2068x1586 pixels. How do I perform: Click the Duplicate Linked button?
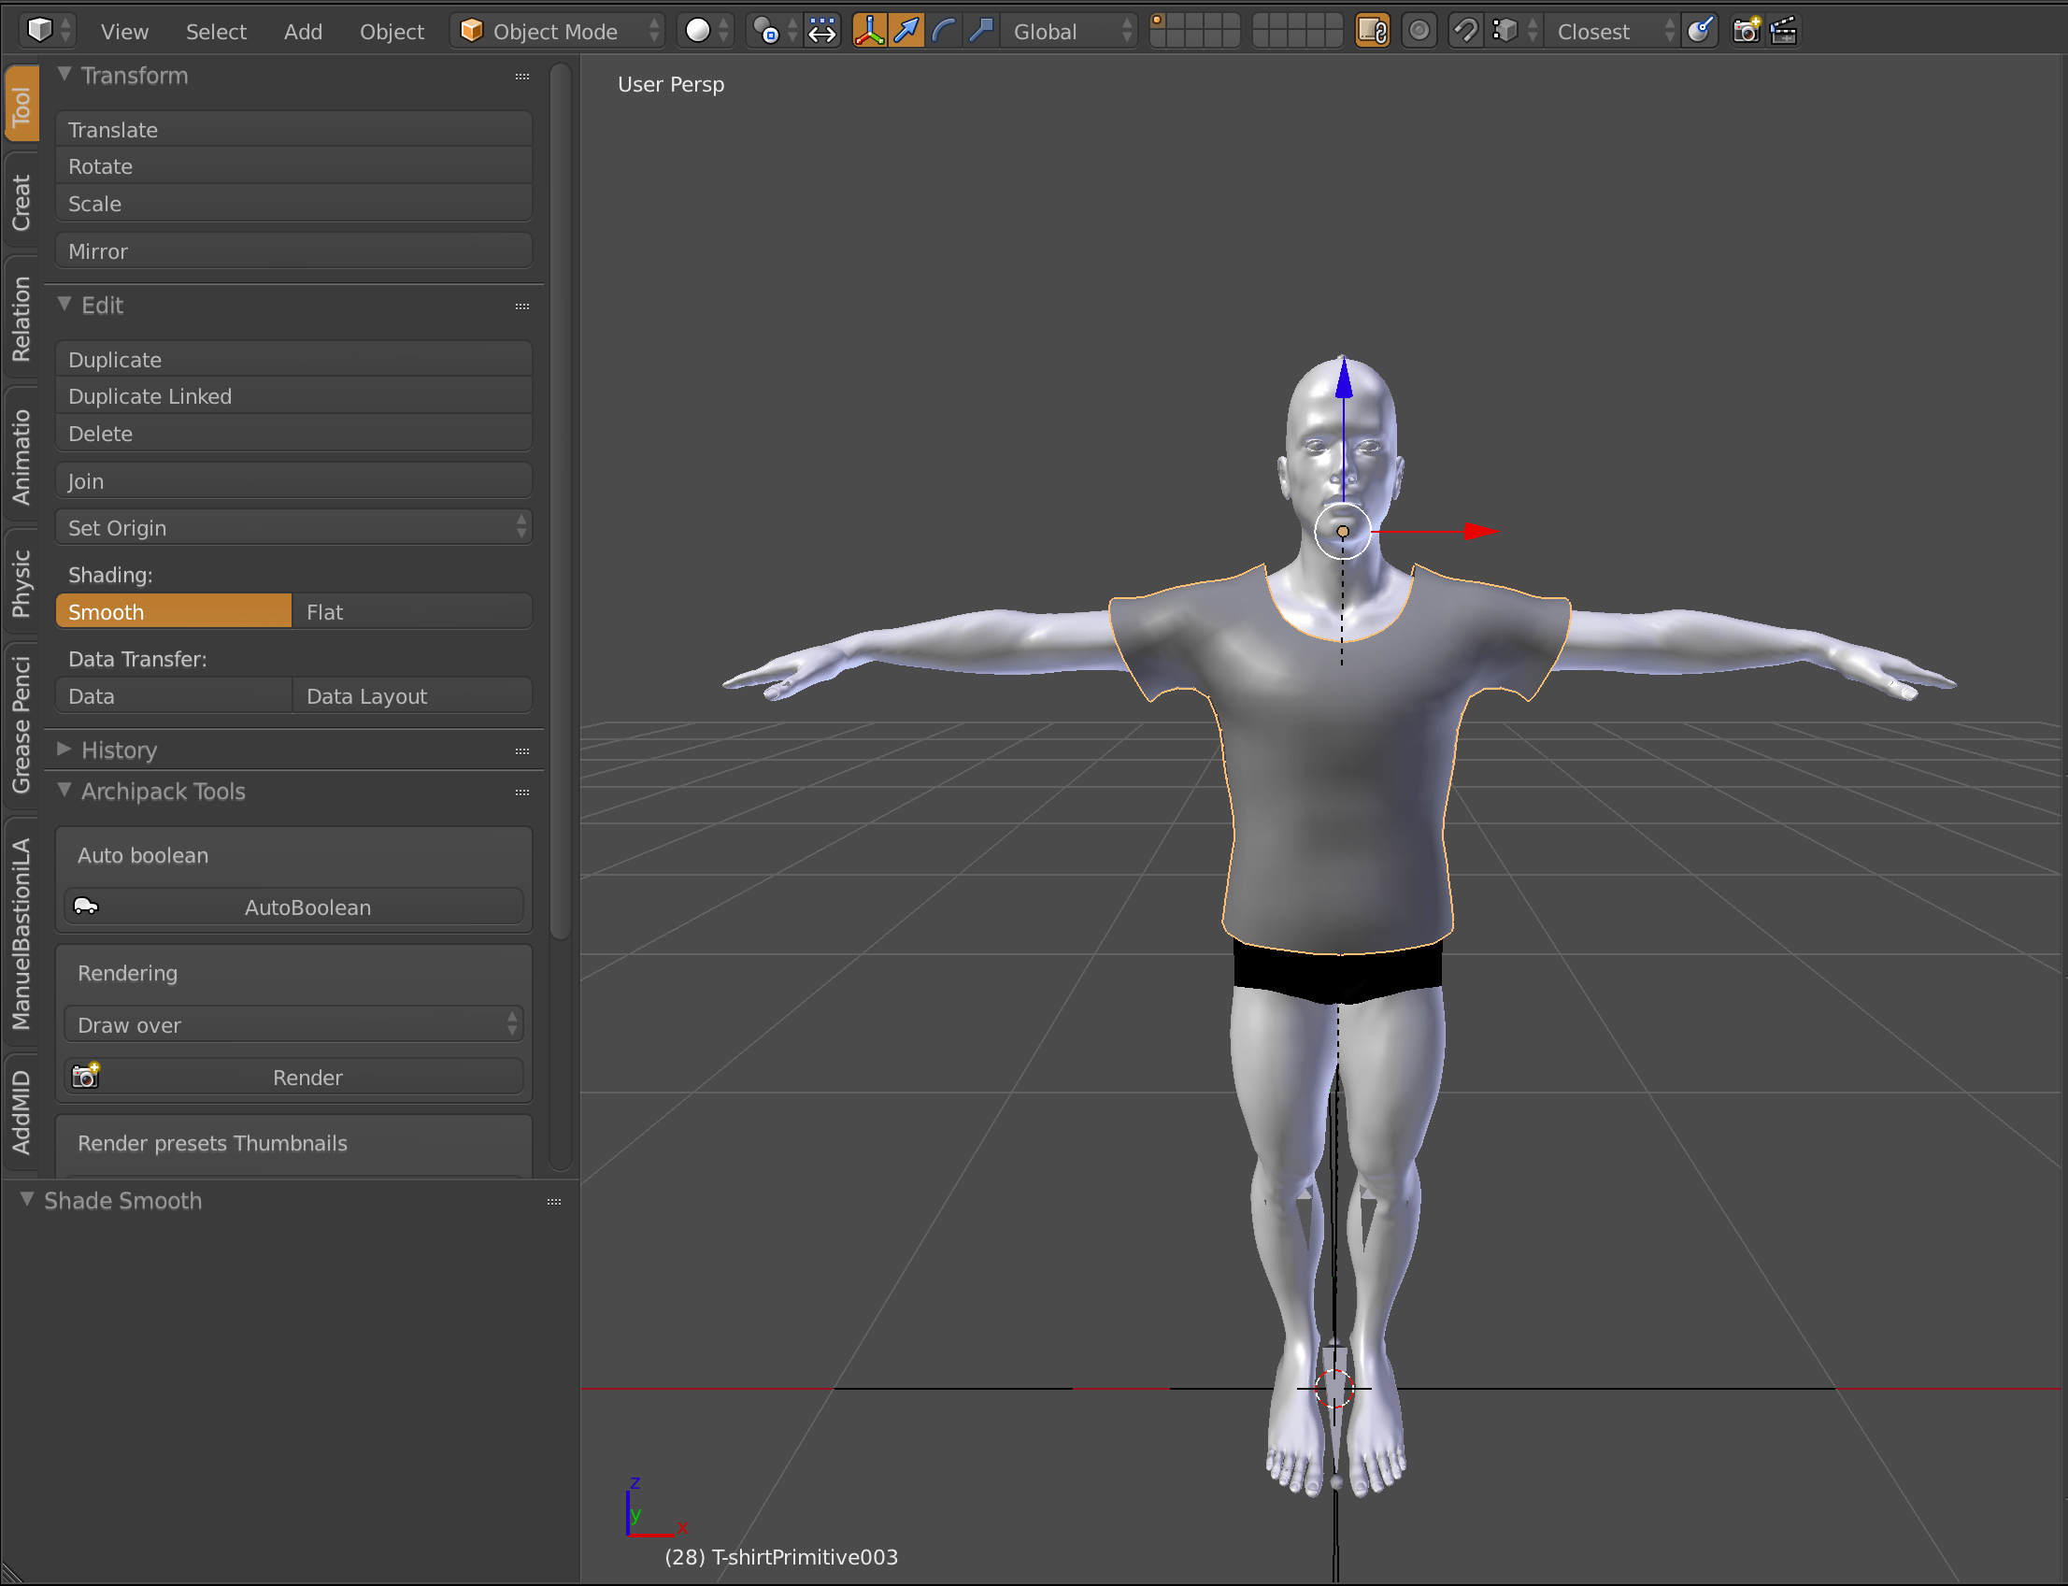[293, 396]
